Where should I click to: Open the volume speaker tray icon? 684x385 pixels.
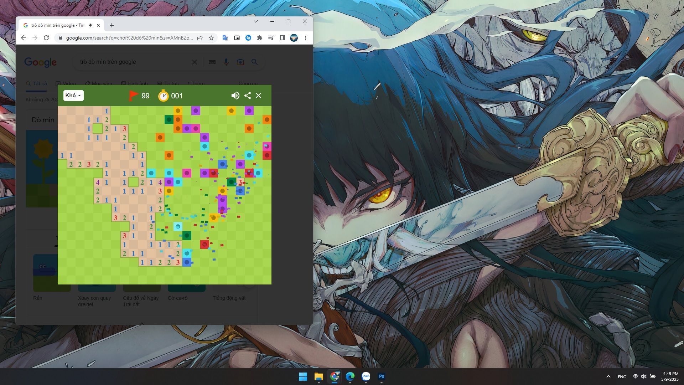pos(643,376)
